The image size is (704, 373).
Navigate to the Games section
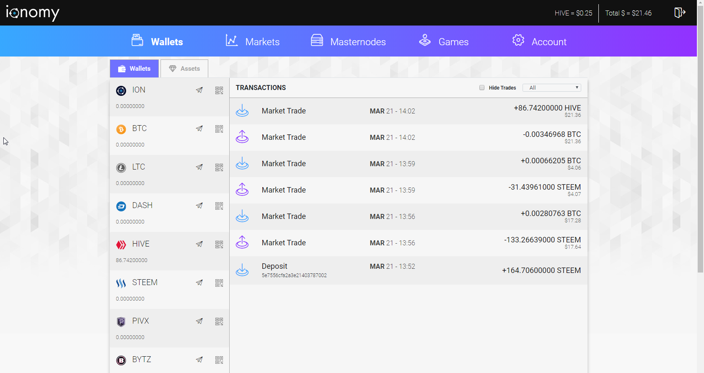(x=444, y=41)
